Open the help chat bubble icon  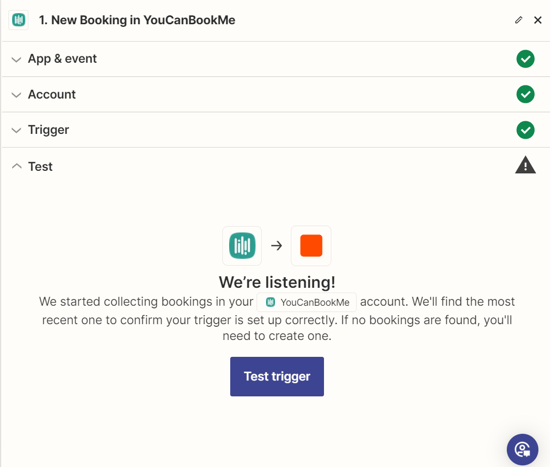[x=522, y=450]
